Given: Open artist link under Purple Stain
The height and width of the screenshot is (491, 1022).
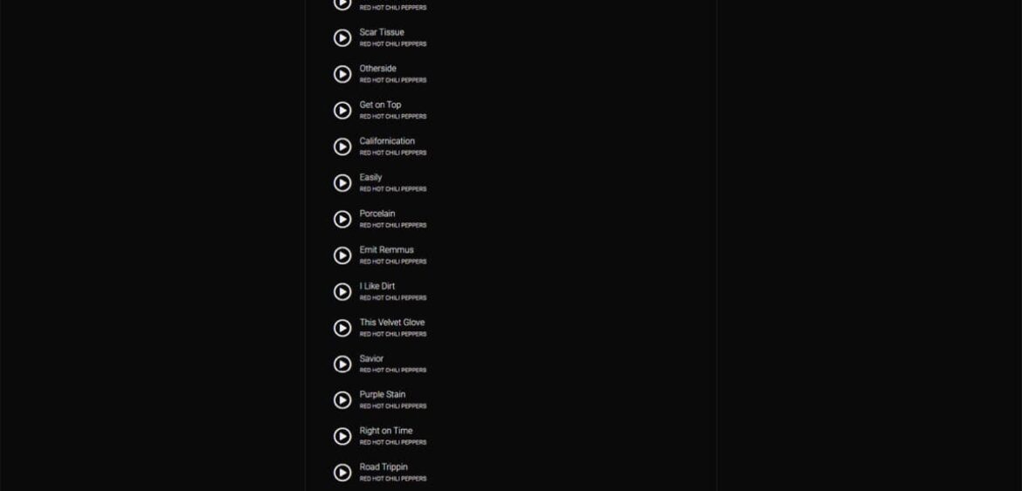Looking at the screenshot, I should point(393,406).
